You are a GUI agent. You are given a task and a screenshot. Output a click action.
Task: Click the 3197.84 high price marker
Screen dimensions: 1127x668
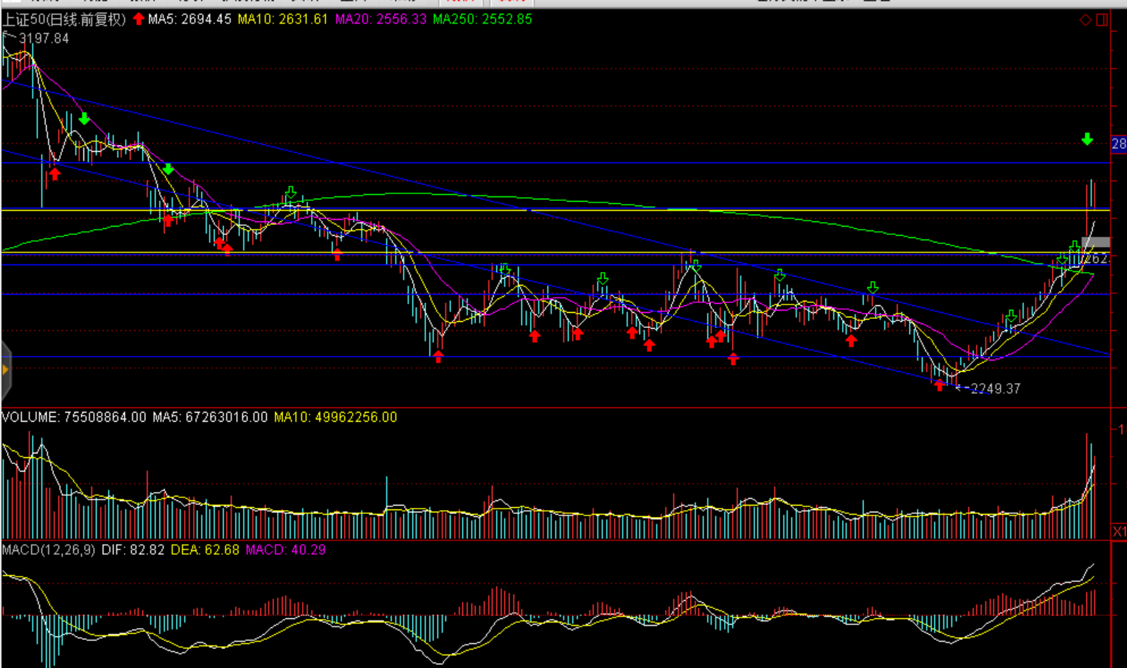coord(43,39)
